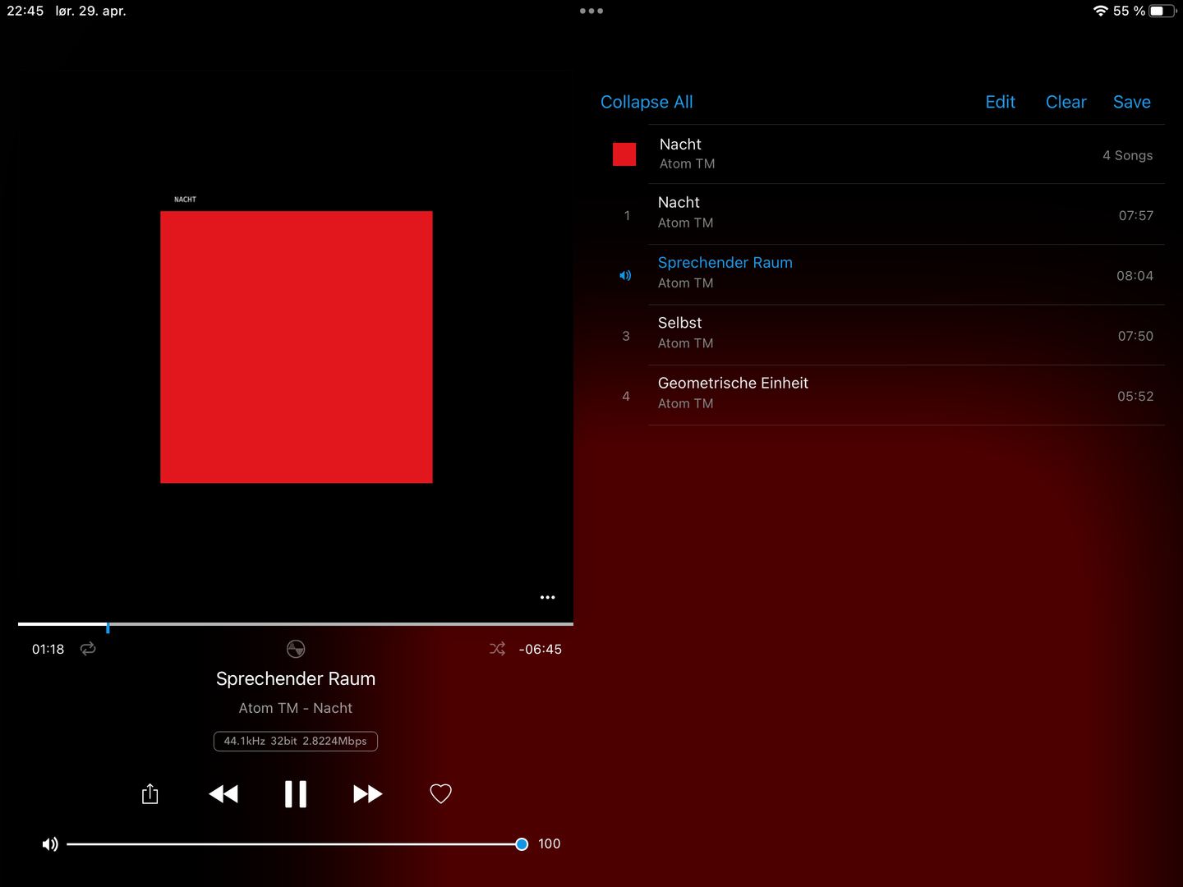Click the playback progress bar marker
The image size is (1183, 887).
pos(108,627)
